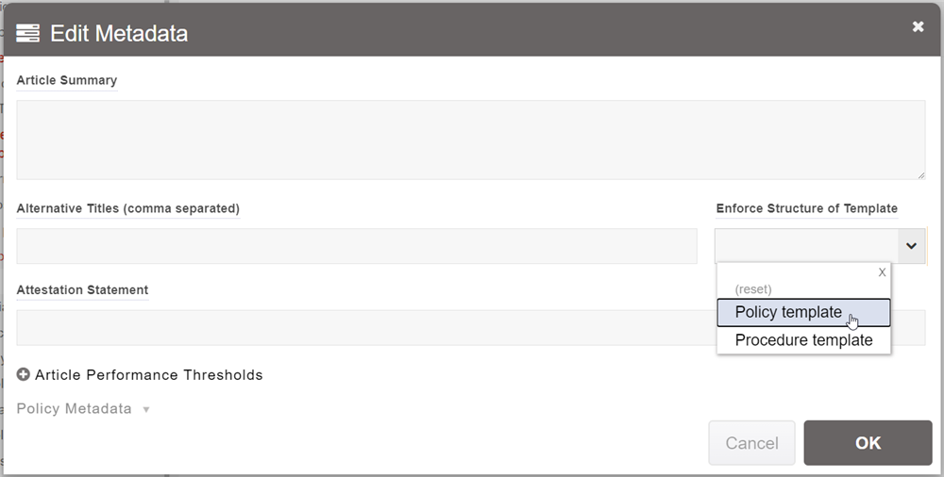Screen dimensions: 944x477
Task: Click the Article Performance Thresholds heading text
Action: tap(148, 374)
